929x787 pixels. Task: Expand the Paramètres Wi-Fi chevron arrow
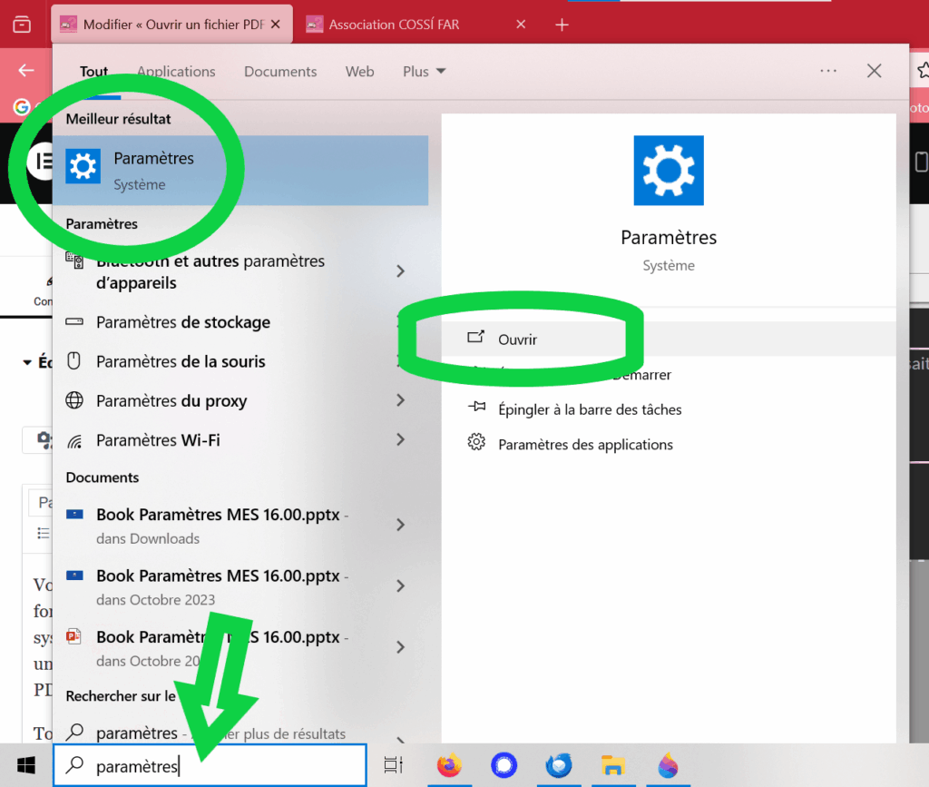pyautogui.click(x=400, y=439)
